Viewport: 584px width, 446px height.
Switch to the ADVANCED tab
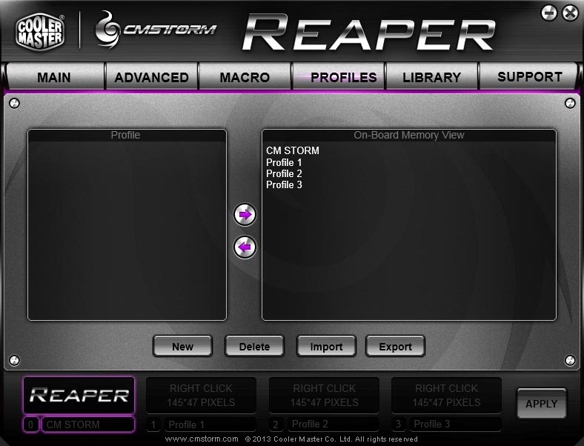(x=152, y=77)
